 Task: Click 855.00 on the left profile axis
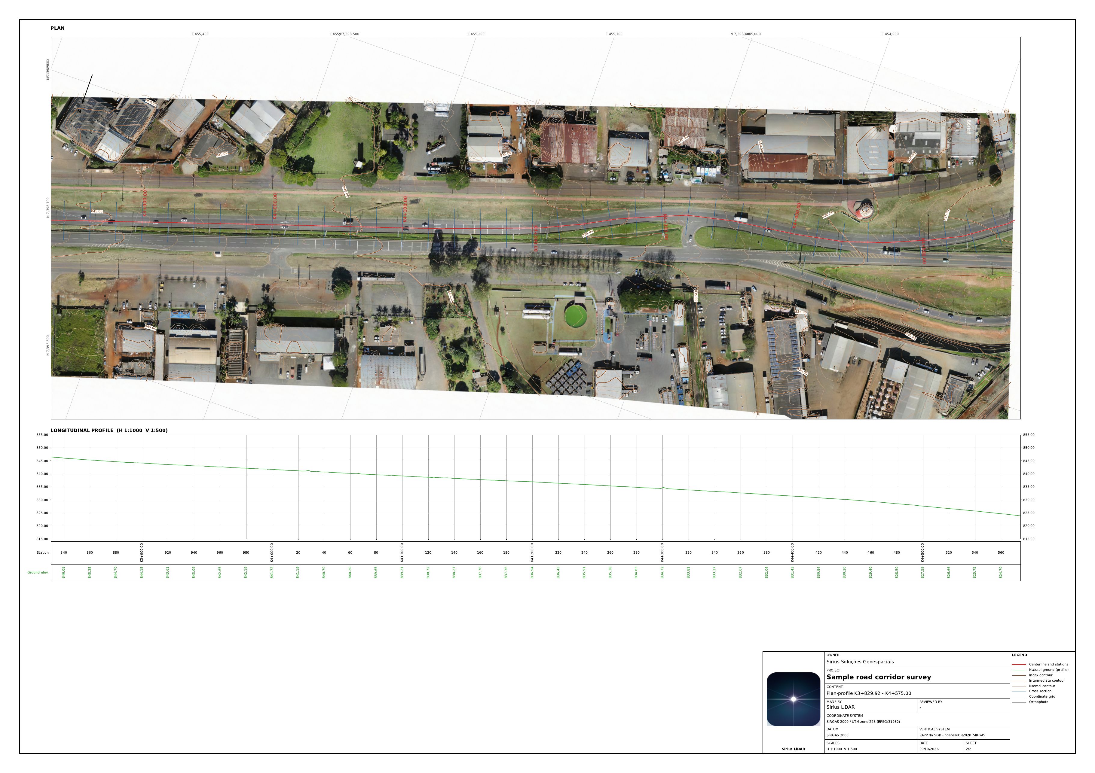[42, 435]
